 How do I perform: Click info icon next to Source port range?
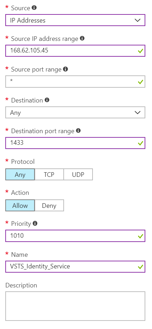pos(66,69)
